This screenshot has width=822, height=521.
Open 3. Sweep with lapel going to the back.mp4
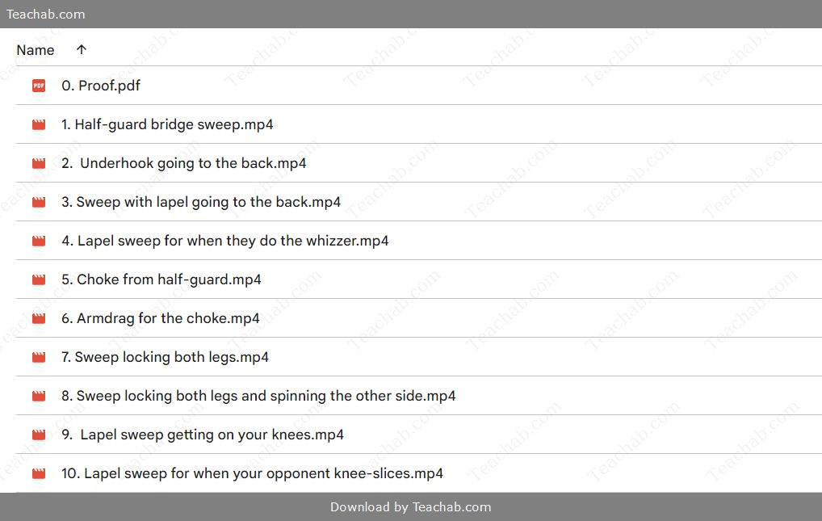pos(201,202)
